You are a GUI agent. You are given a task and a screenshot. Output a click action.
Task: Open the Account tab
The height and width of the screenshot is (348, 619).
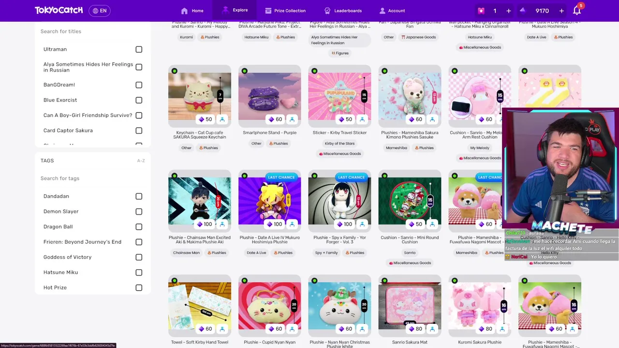tap(392, 11)
